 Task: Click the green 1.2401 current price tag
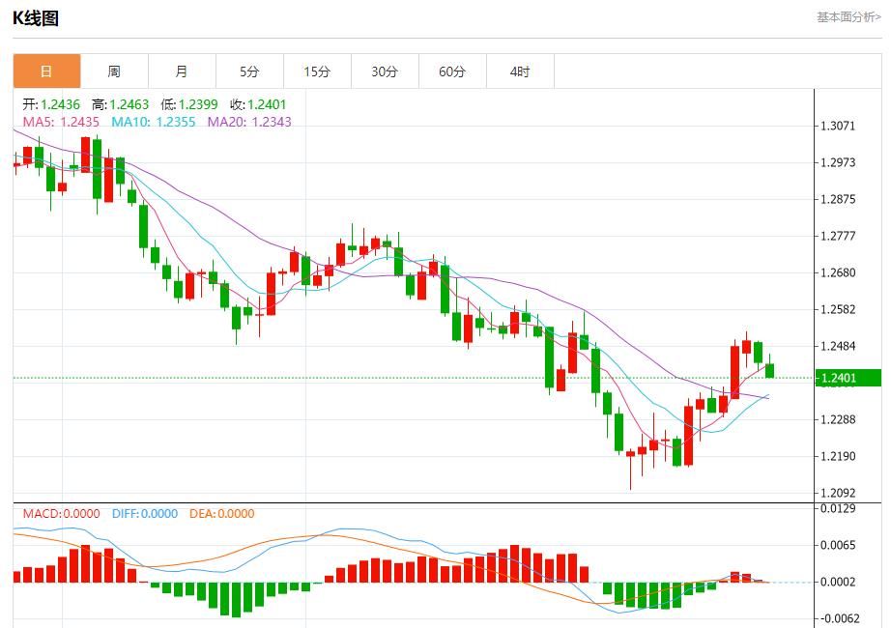848,378
